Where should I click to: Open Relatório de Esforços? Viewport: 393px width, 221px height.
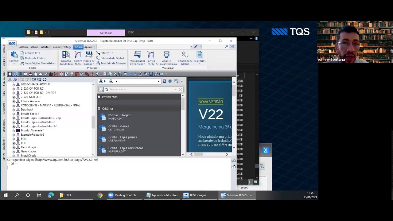tap(111, 63)
